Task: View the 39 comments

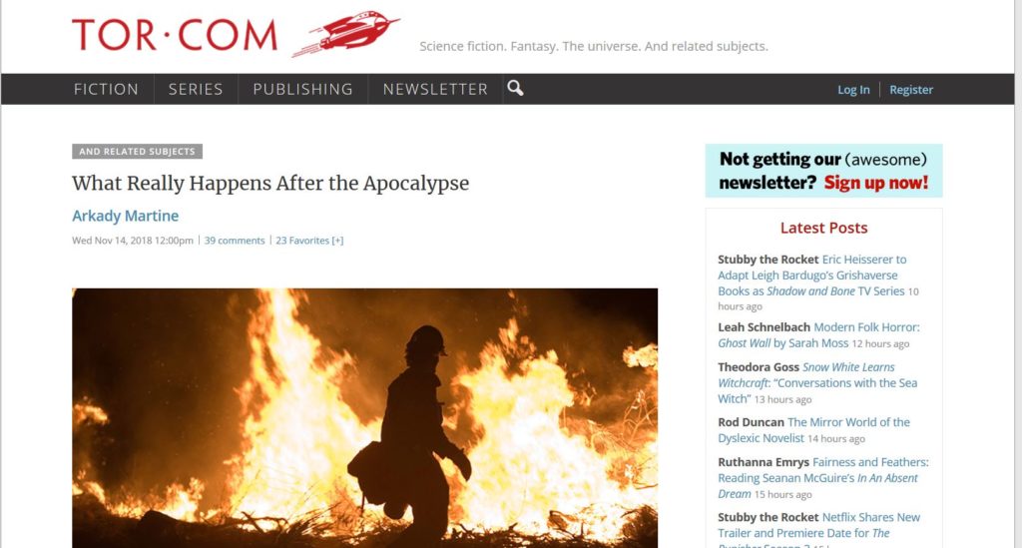Action: [235, 241]
